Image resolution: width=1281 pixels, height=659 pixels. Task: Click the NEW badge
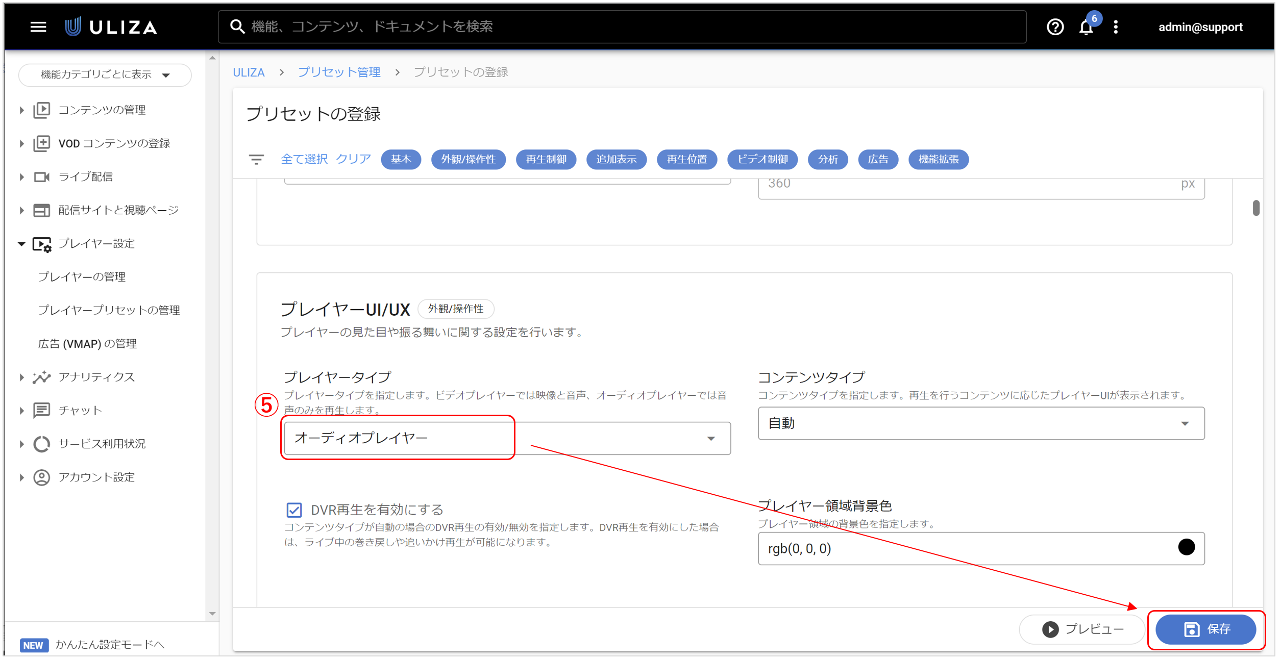pos(34,645)
